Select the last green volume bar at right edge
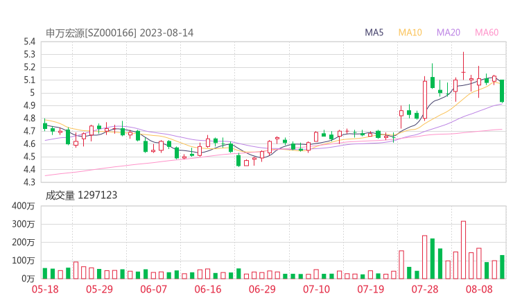513x305 pixels. 502,267
